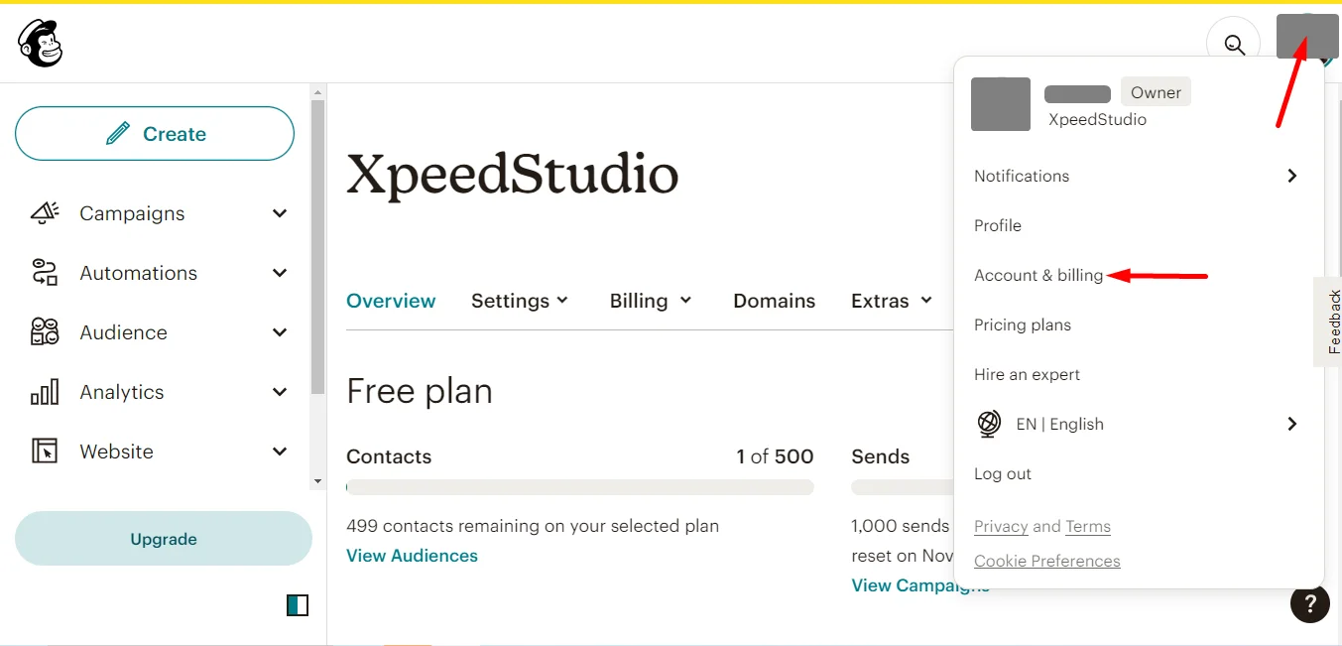Toggle the sidebar collapse icon
The width and height of the screenshot is (1342, 646).
pyautogui.click(x=298, y=605)
